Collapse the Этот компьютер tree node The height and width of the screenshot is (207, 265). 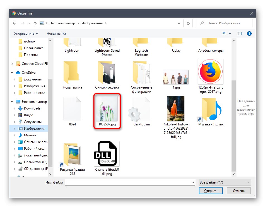click(x=12, y=101)
